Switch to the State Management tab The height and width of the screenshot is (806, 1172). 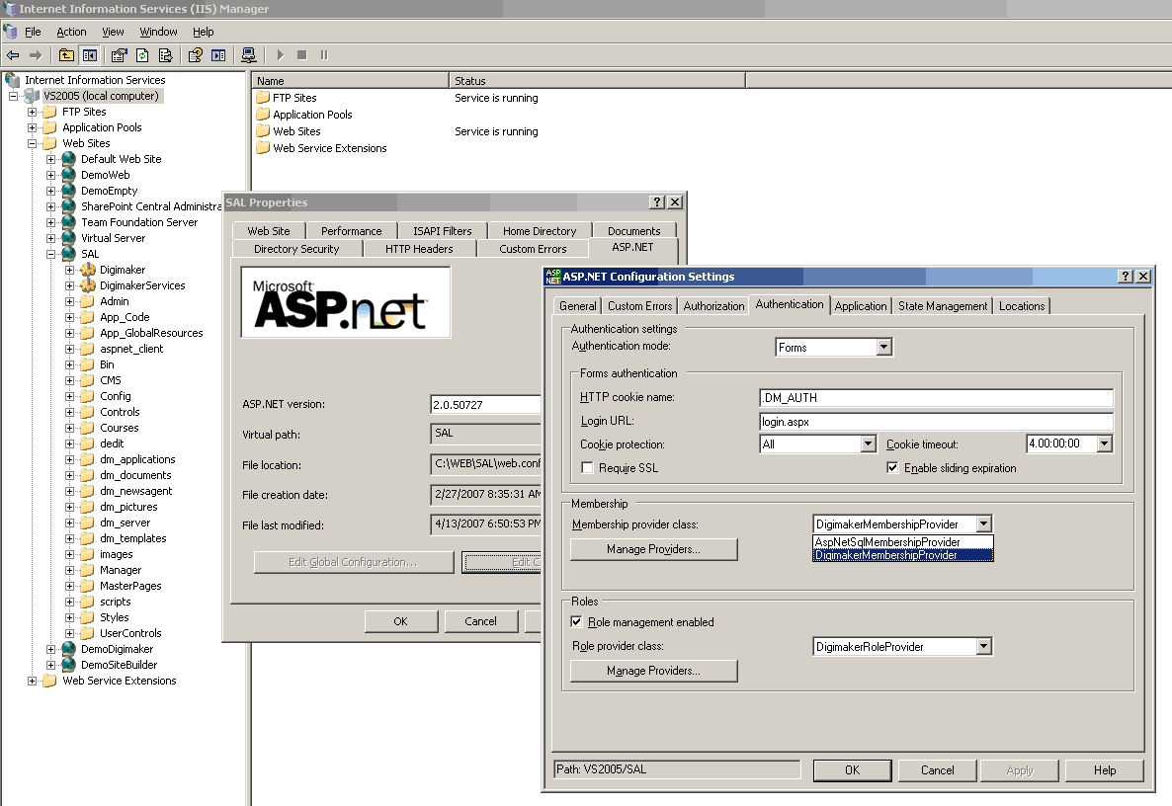tap(943, 306)
